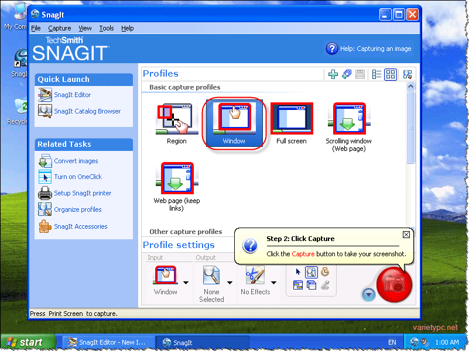Toggle the timer stopwatch capture option
The image size is (469, 351).
(325, 272)
